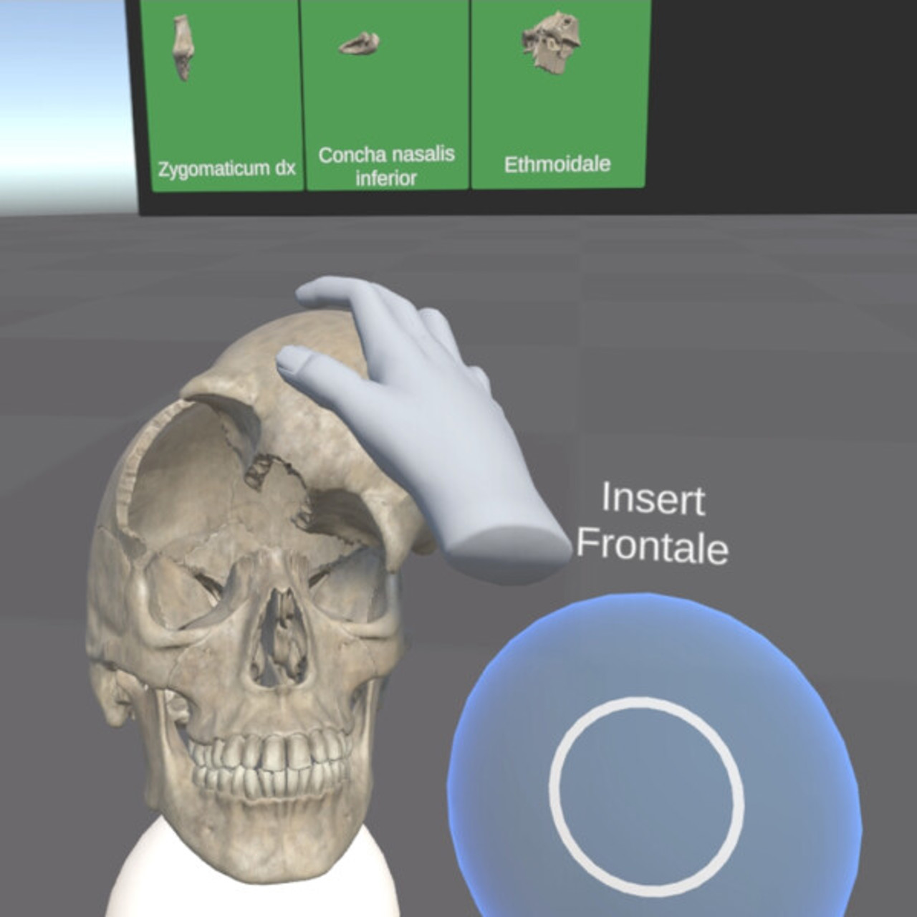
Task: Click the virtual hand holding frontal bone
Action: tap(430, 430)
